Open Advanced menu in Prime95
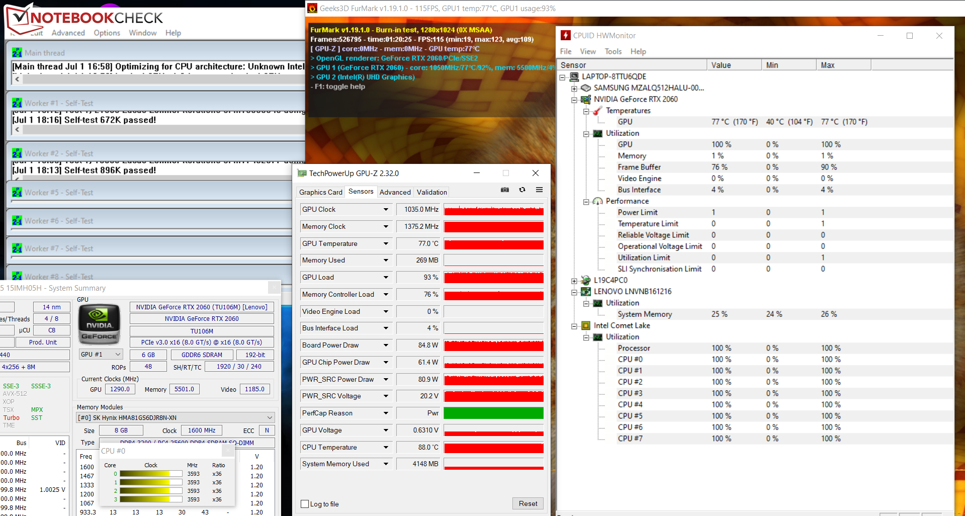 pyautogui.click(x=68, y=33)
